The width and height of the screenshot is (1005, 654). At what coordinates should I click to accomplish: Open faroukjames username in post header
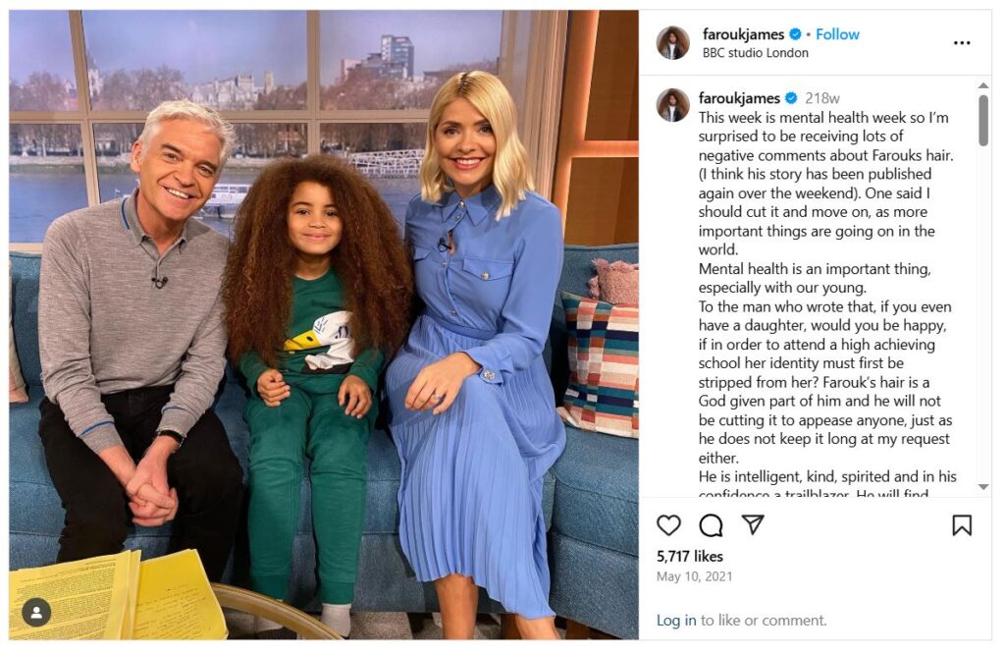(x=743, y=34)
